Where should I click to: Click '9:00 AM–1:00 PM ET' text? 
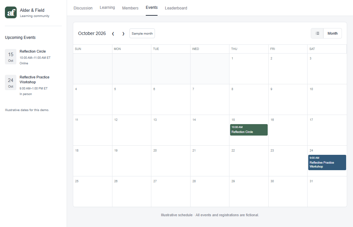34,89
